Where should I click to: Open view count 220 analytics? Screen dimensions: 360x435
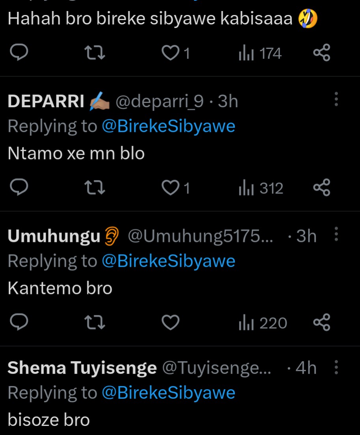tap(263, 323)
